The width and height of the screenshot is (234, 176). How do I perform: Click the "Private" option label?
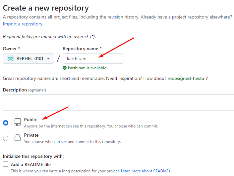[31, 135]
